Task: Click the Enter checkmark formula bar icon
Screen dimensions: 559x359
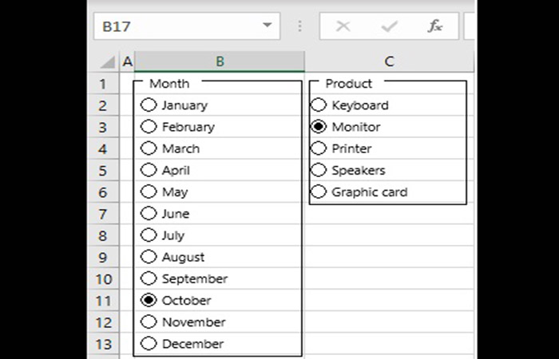Action: click(x=390, y=26)
